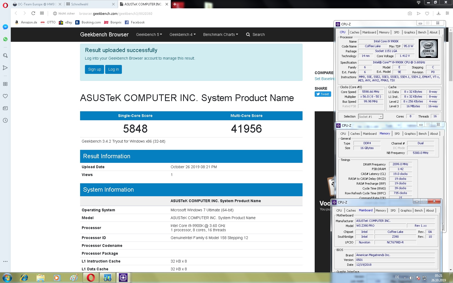This screenshot has width=453, height=283.
Task: Click browser back arrow
Action: (16, 13)
